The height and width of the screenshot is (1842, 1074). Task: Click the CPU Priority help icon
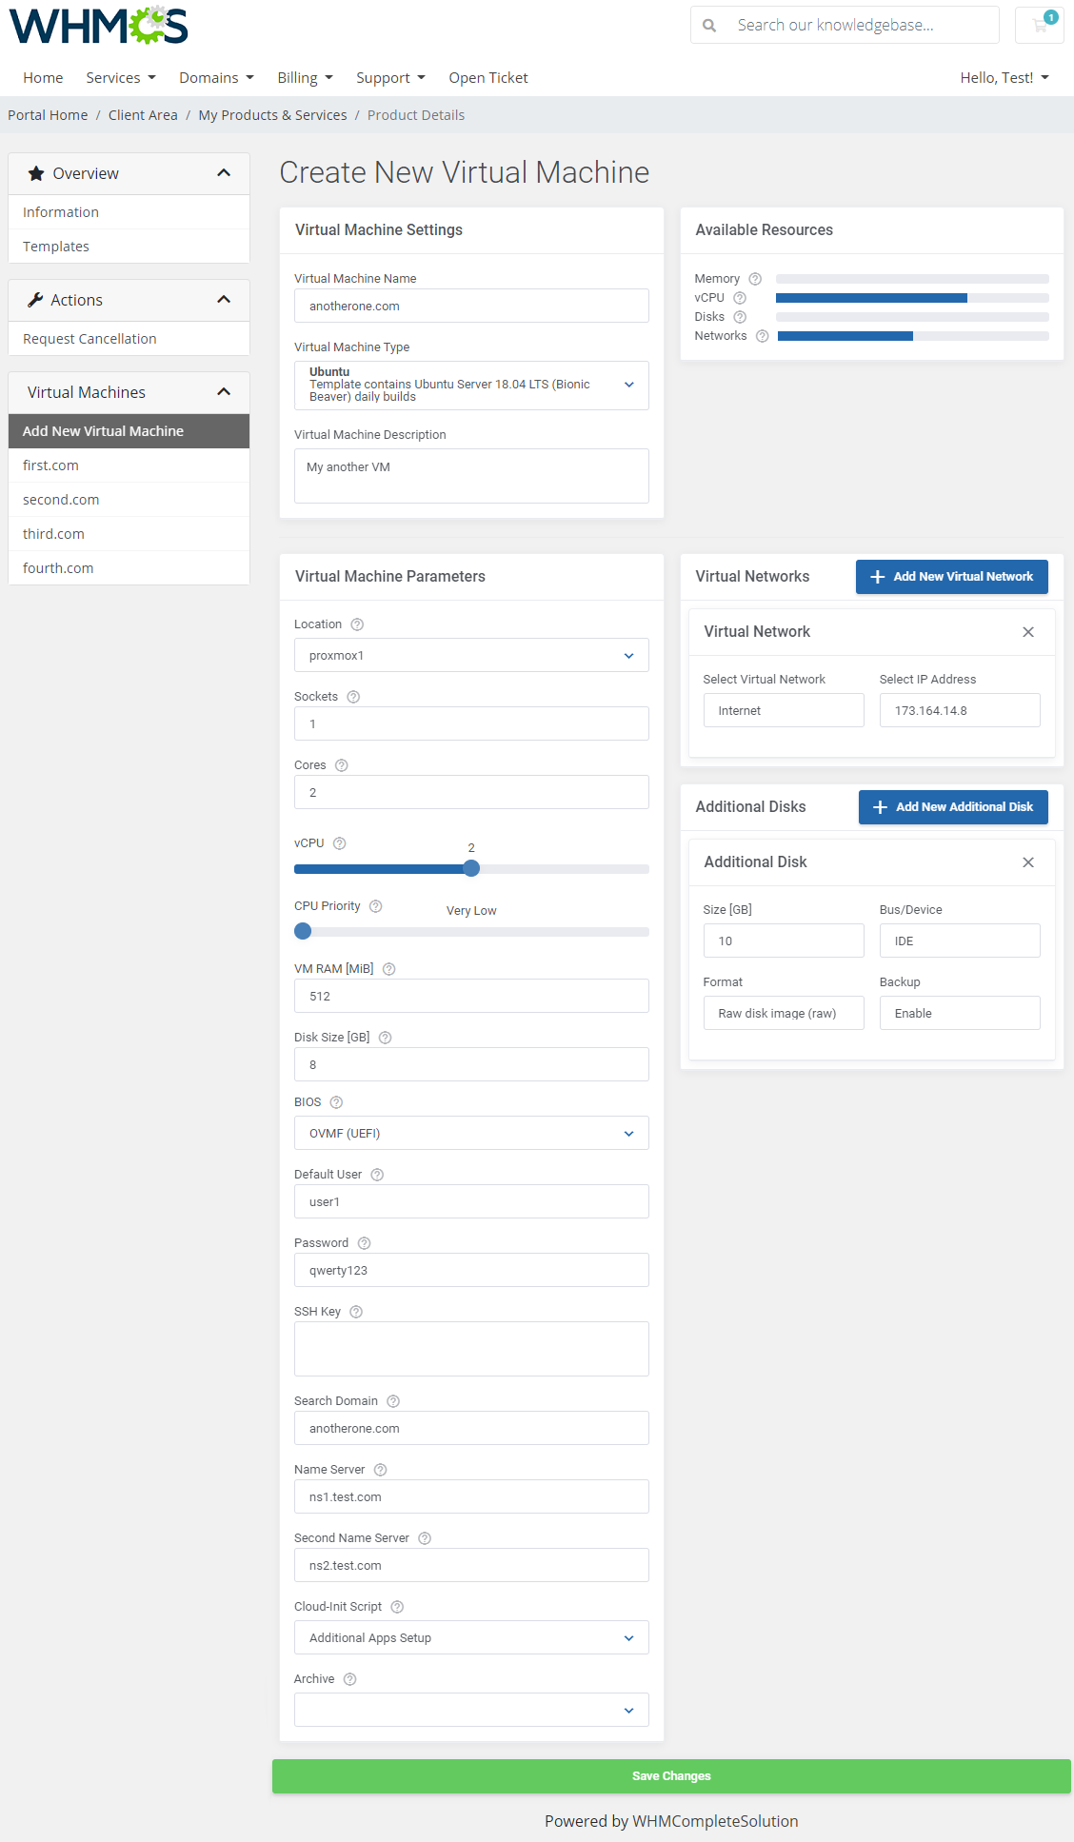coord(376,906)
